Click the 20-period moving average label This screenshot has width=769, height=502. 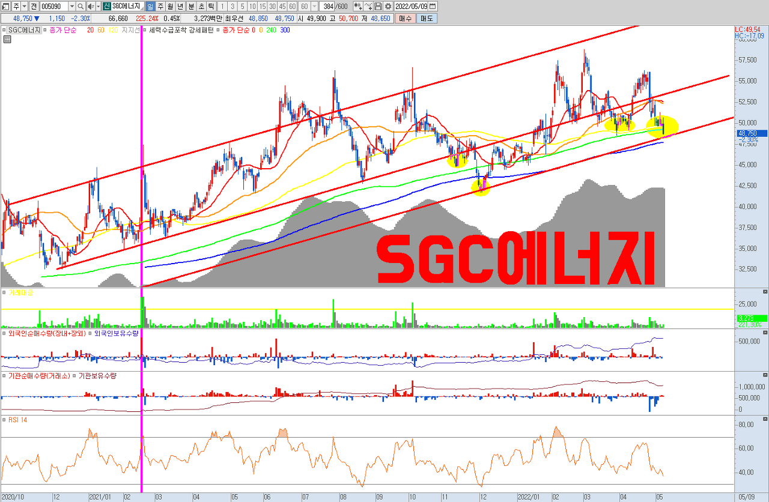[90, 30]
